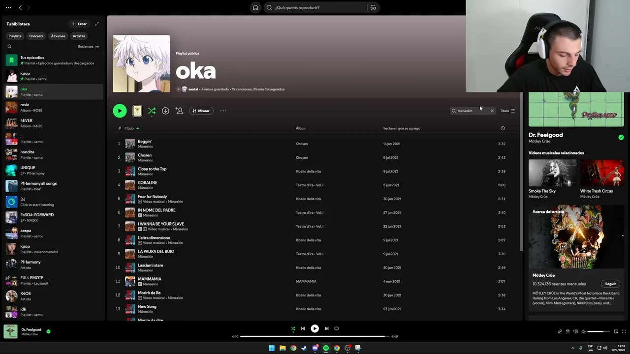Screen dimensions: 630x354
Task: Toggle repeat in the player bar
Action: (x=337, y=328)
